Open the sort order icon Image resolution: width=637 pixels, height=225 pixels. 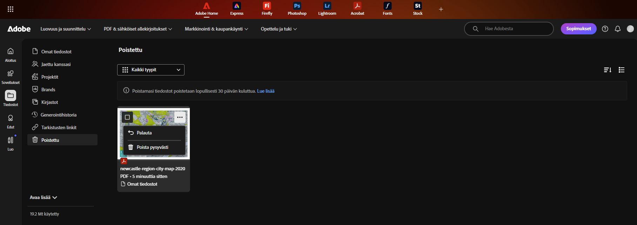click(x=608, y=70)
